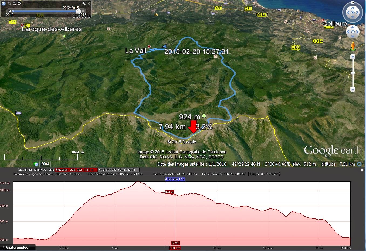Close the time slider panel
The height and width of the screenshot is (251, 366).
[x=89, y=3]
